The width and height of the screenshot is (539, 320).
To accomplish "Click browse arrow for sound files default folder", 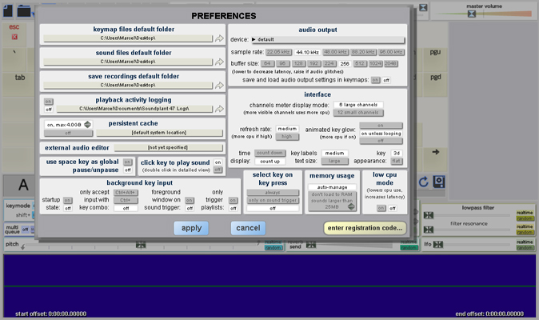I will tap(220, 61).
